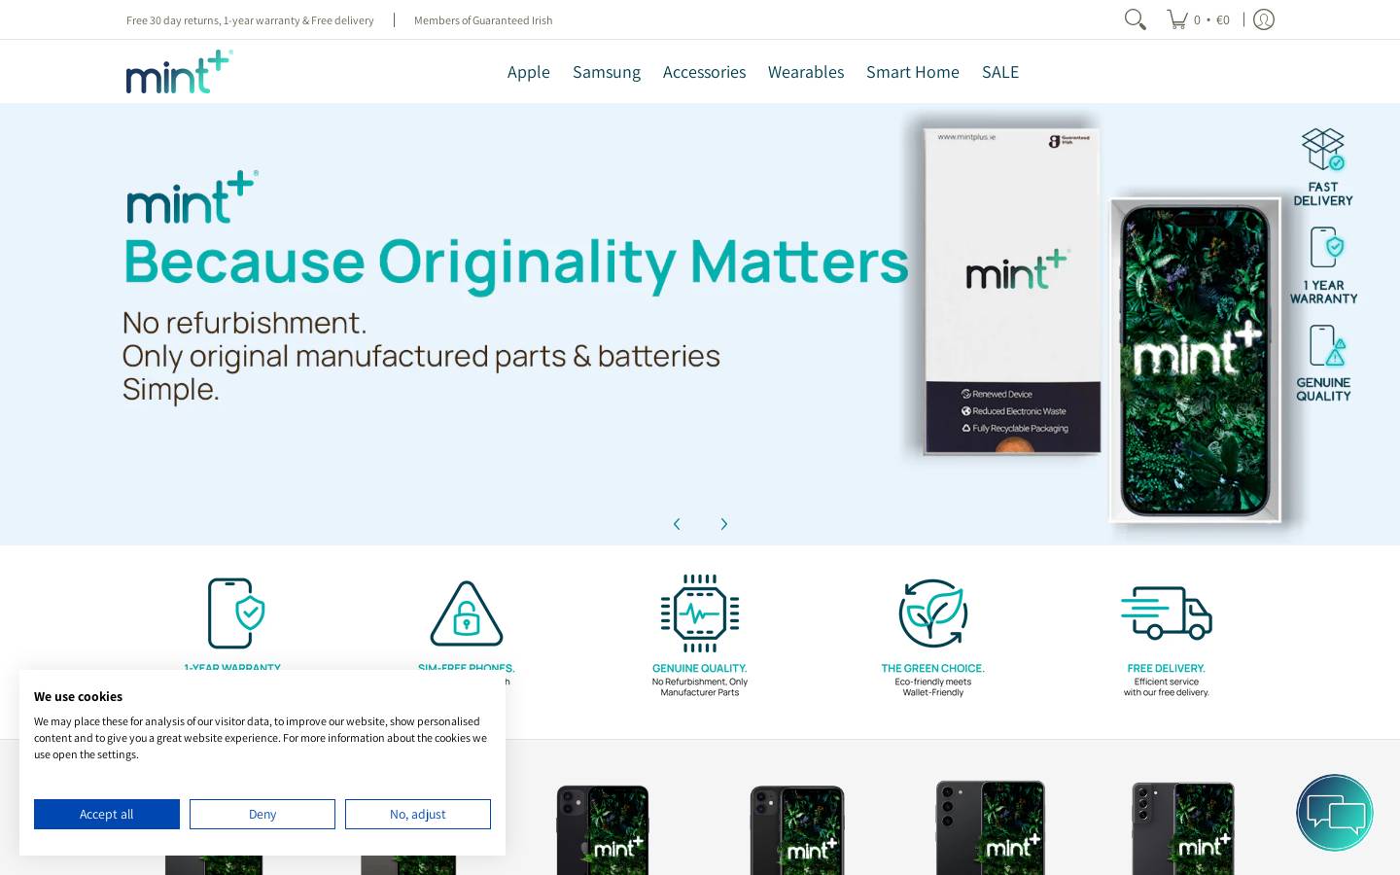
Task: Choose No, adjust cookie settings
Action: tap(418, 815)
